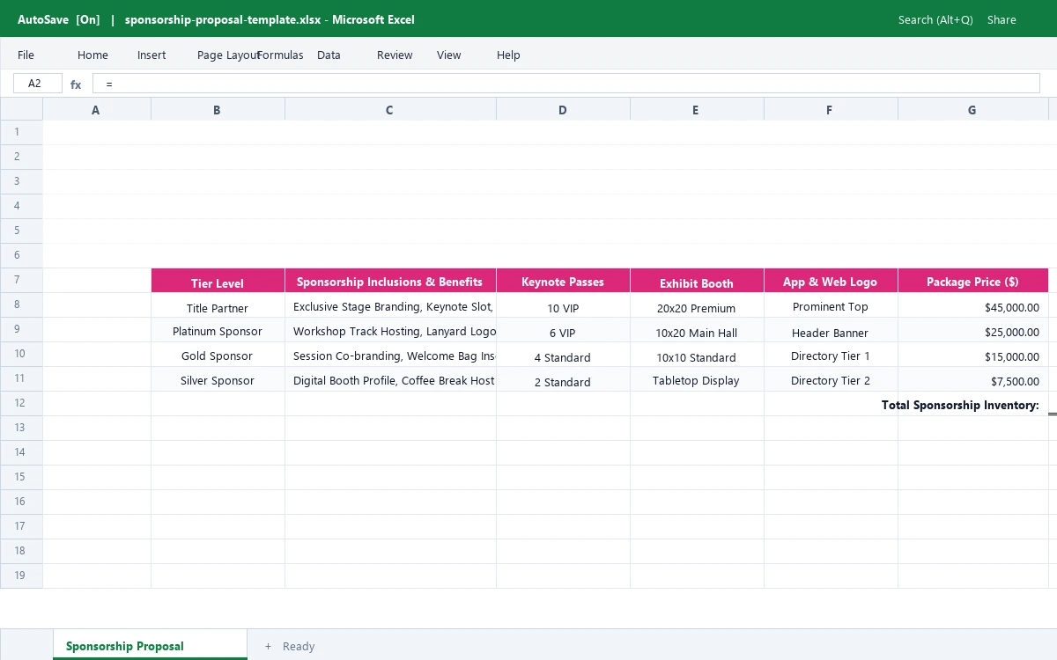The height and width of the screenshot is (660, 1057).
Task: Select the Header Banner cell
Action: [x=831, y=330]
